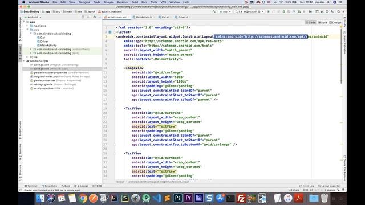Switch to the Car.kt editor tab
Screen dimensions: 365x205
click(x=165, y=17)
